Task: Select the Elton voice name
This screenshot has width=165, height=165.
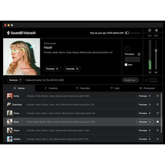Action: tap(16, 122)
